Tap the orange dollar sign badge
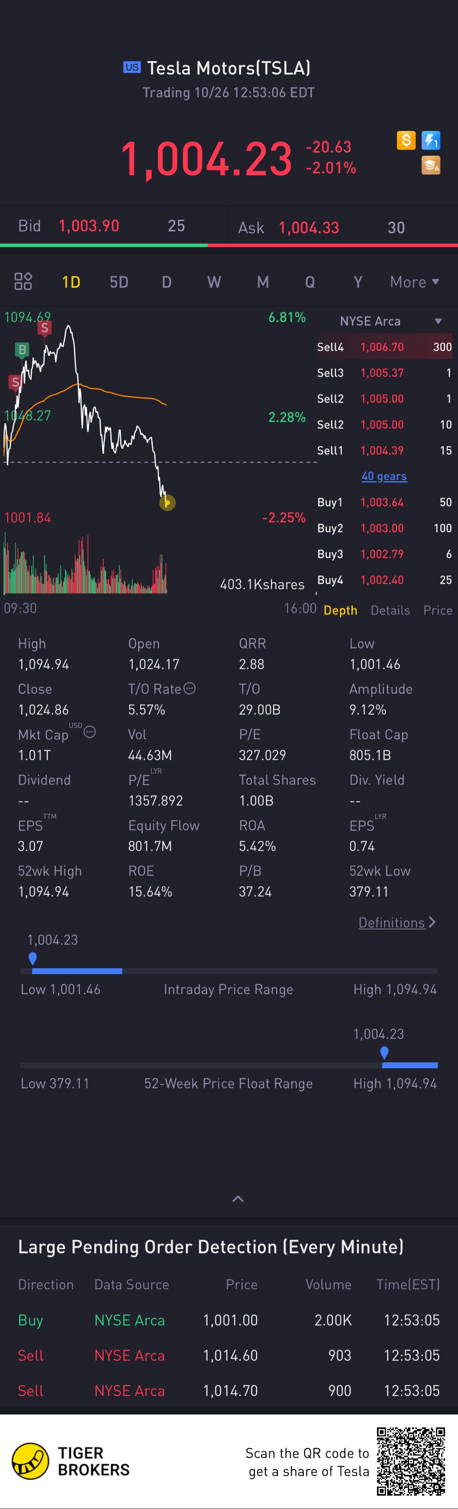458x1509 pixels. pyautogui.click(x=406, y=140)
